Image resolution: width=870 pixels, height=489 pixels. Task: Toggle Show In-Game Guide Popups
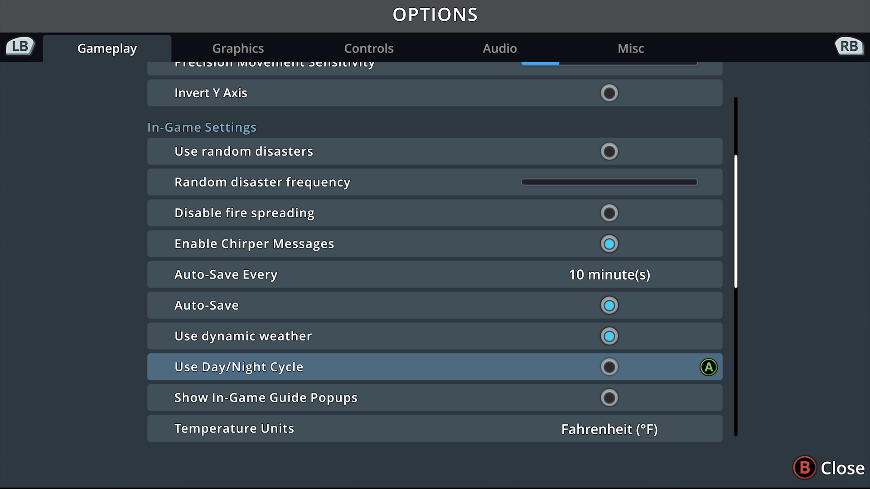tap(609, 398)
